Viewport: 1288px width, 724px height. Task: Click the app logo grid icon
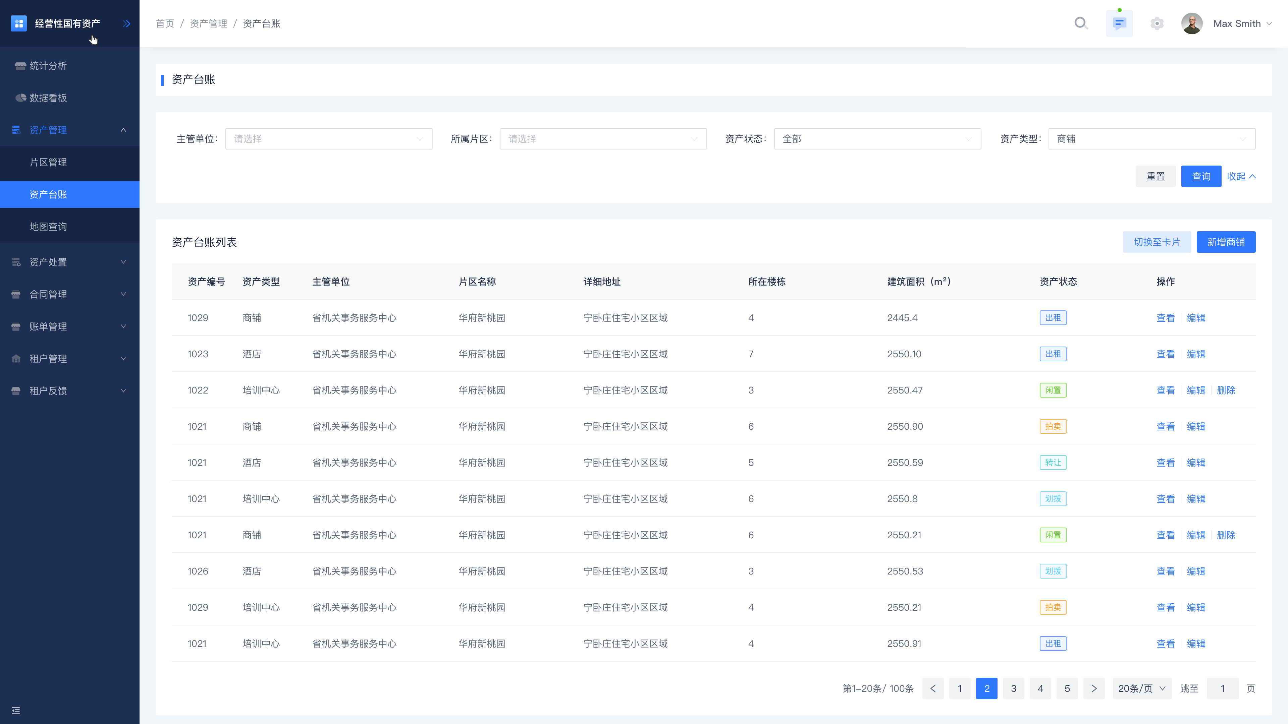click(x=18, y=23)
